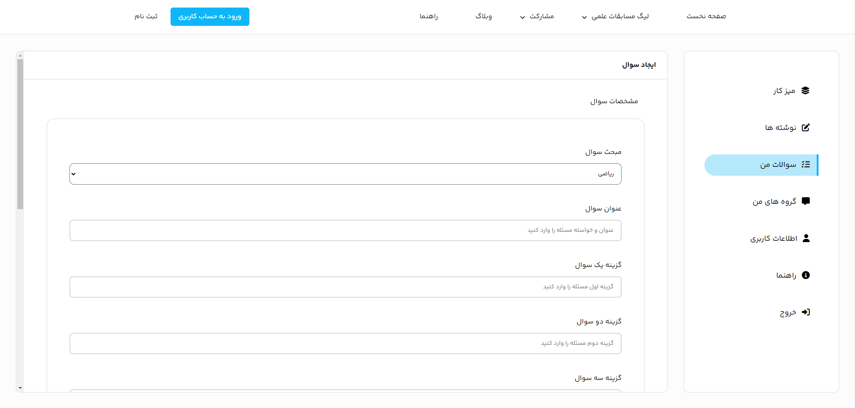Screen dimensions: 855x408
Task: Click the نوشته ها pencil icon
Action: [x=806, y=127]
